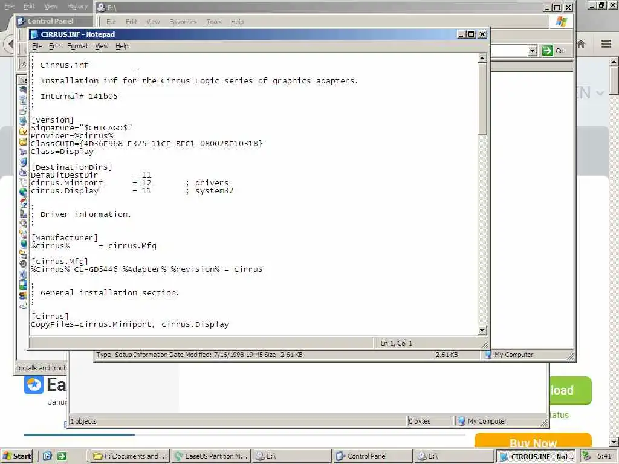Open History menu in background browser
The image size is (619, 464).
pyautogui.click(x=77, y=6)
